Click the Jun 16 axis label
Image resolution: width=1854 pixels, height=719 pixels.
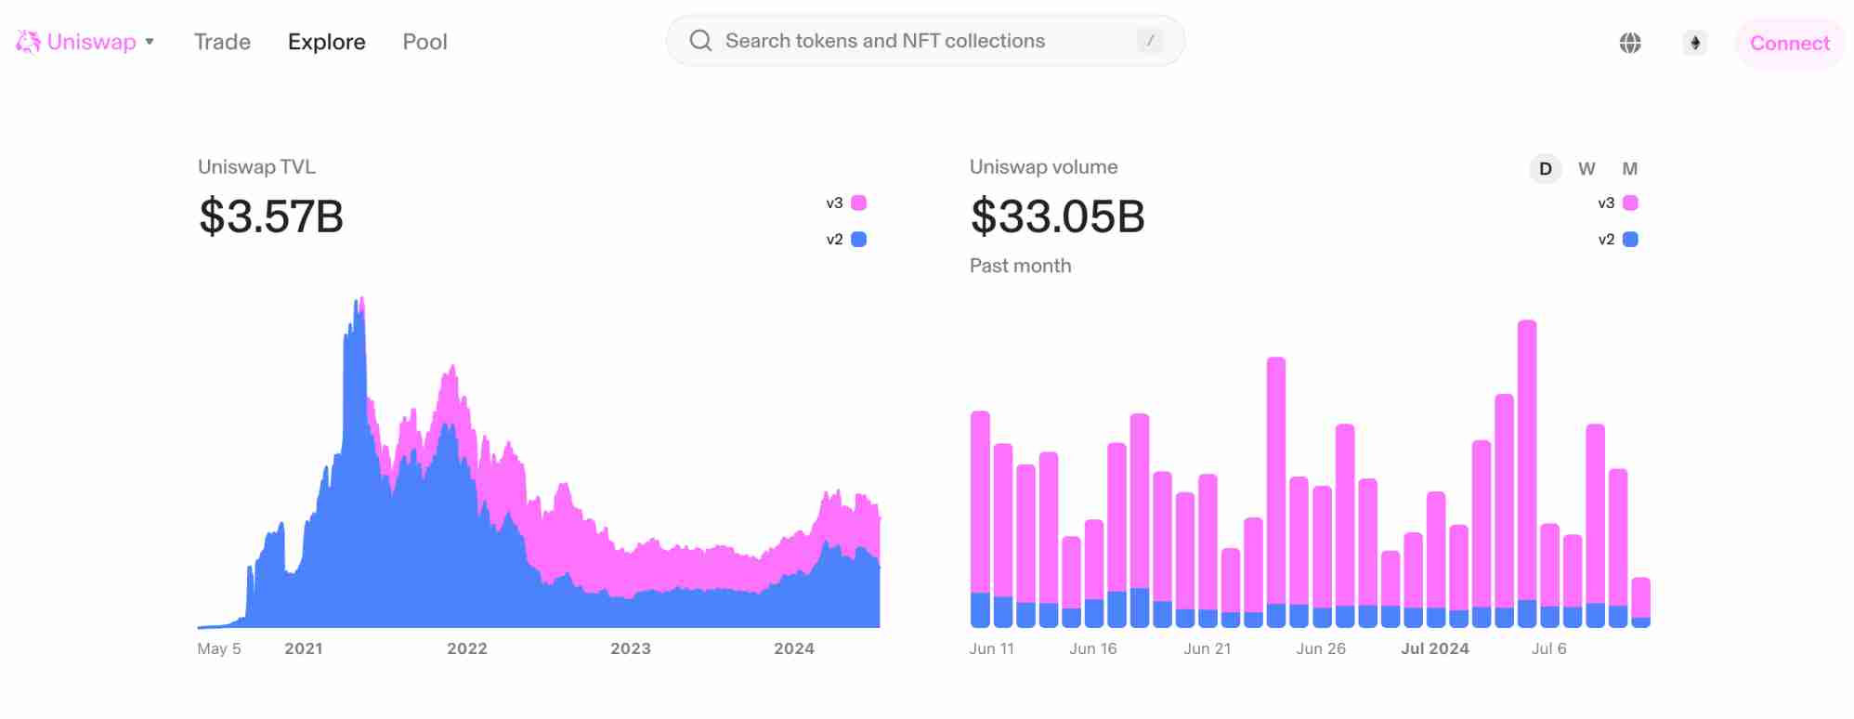[1093, 648]
